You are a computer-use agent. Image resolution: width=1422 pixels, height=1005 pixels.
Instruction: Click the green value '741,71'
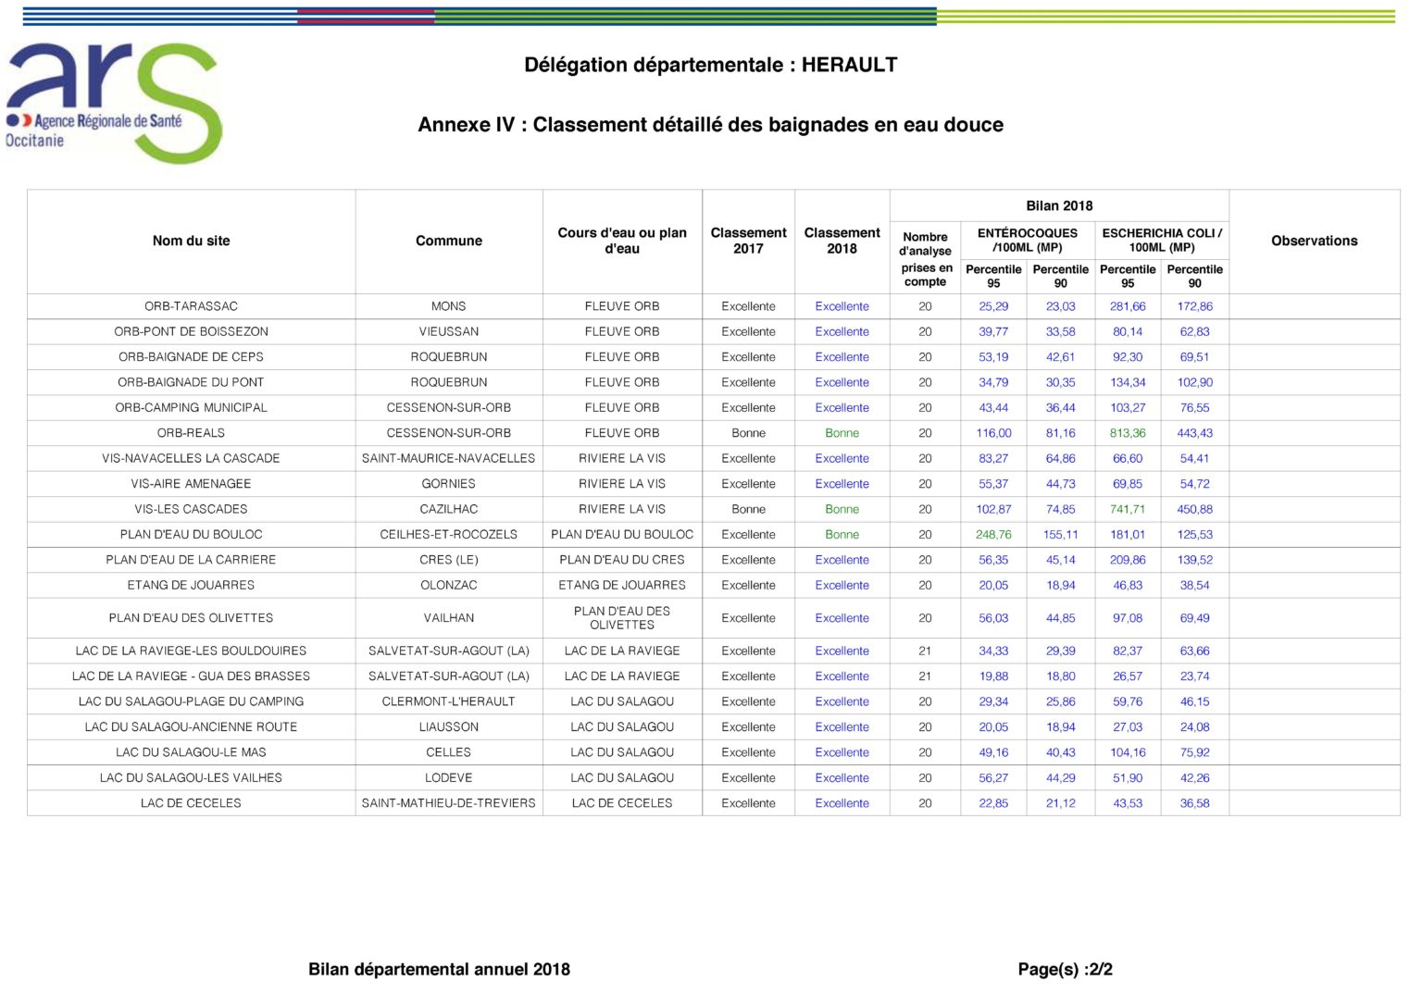pyautogui.click(x=1128, y=509)
